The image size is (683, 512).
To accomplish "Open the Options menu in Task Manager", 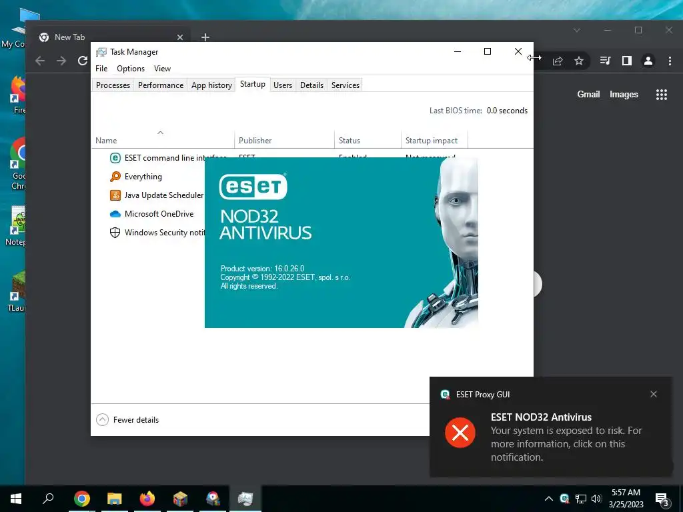I will [x=131, y=69].
